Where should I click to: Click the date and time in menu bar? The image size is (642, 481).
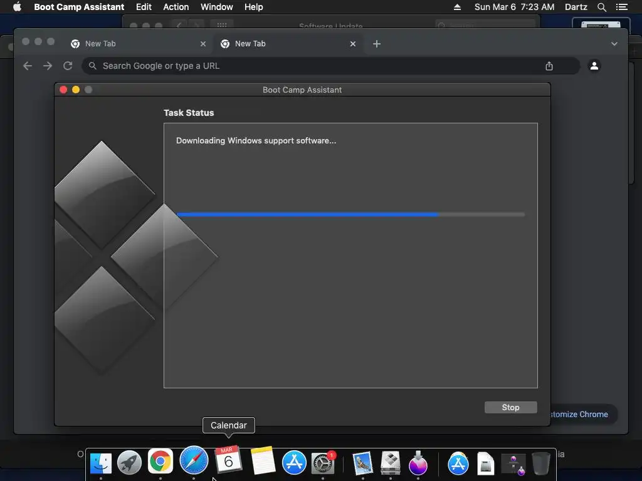click(514, 7)
